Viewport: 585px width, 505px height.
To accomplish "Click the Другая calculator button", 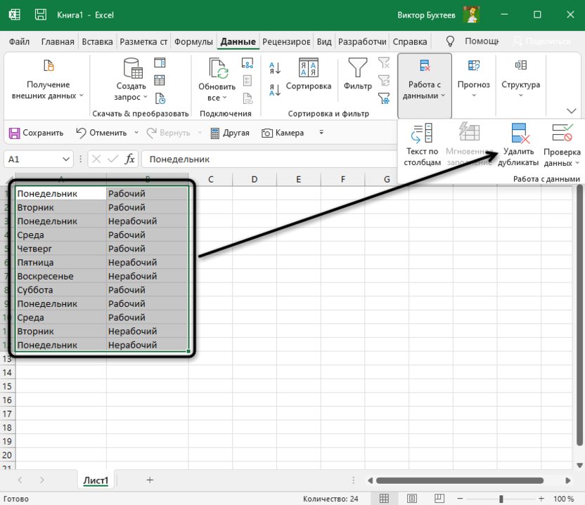I will (x=230, y=133).
